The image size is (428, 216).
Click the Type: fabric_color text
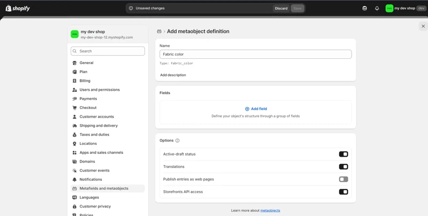(176, 63)
